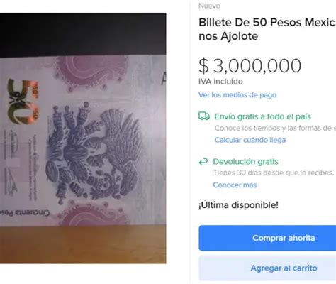
Task: Click the Mexican eagle emblem on banknote
Action: point(94,151)
